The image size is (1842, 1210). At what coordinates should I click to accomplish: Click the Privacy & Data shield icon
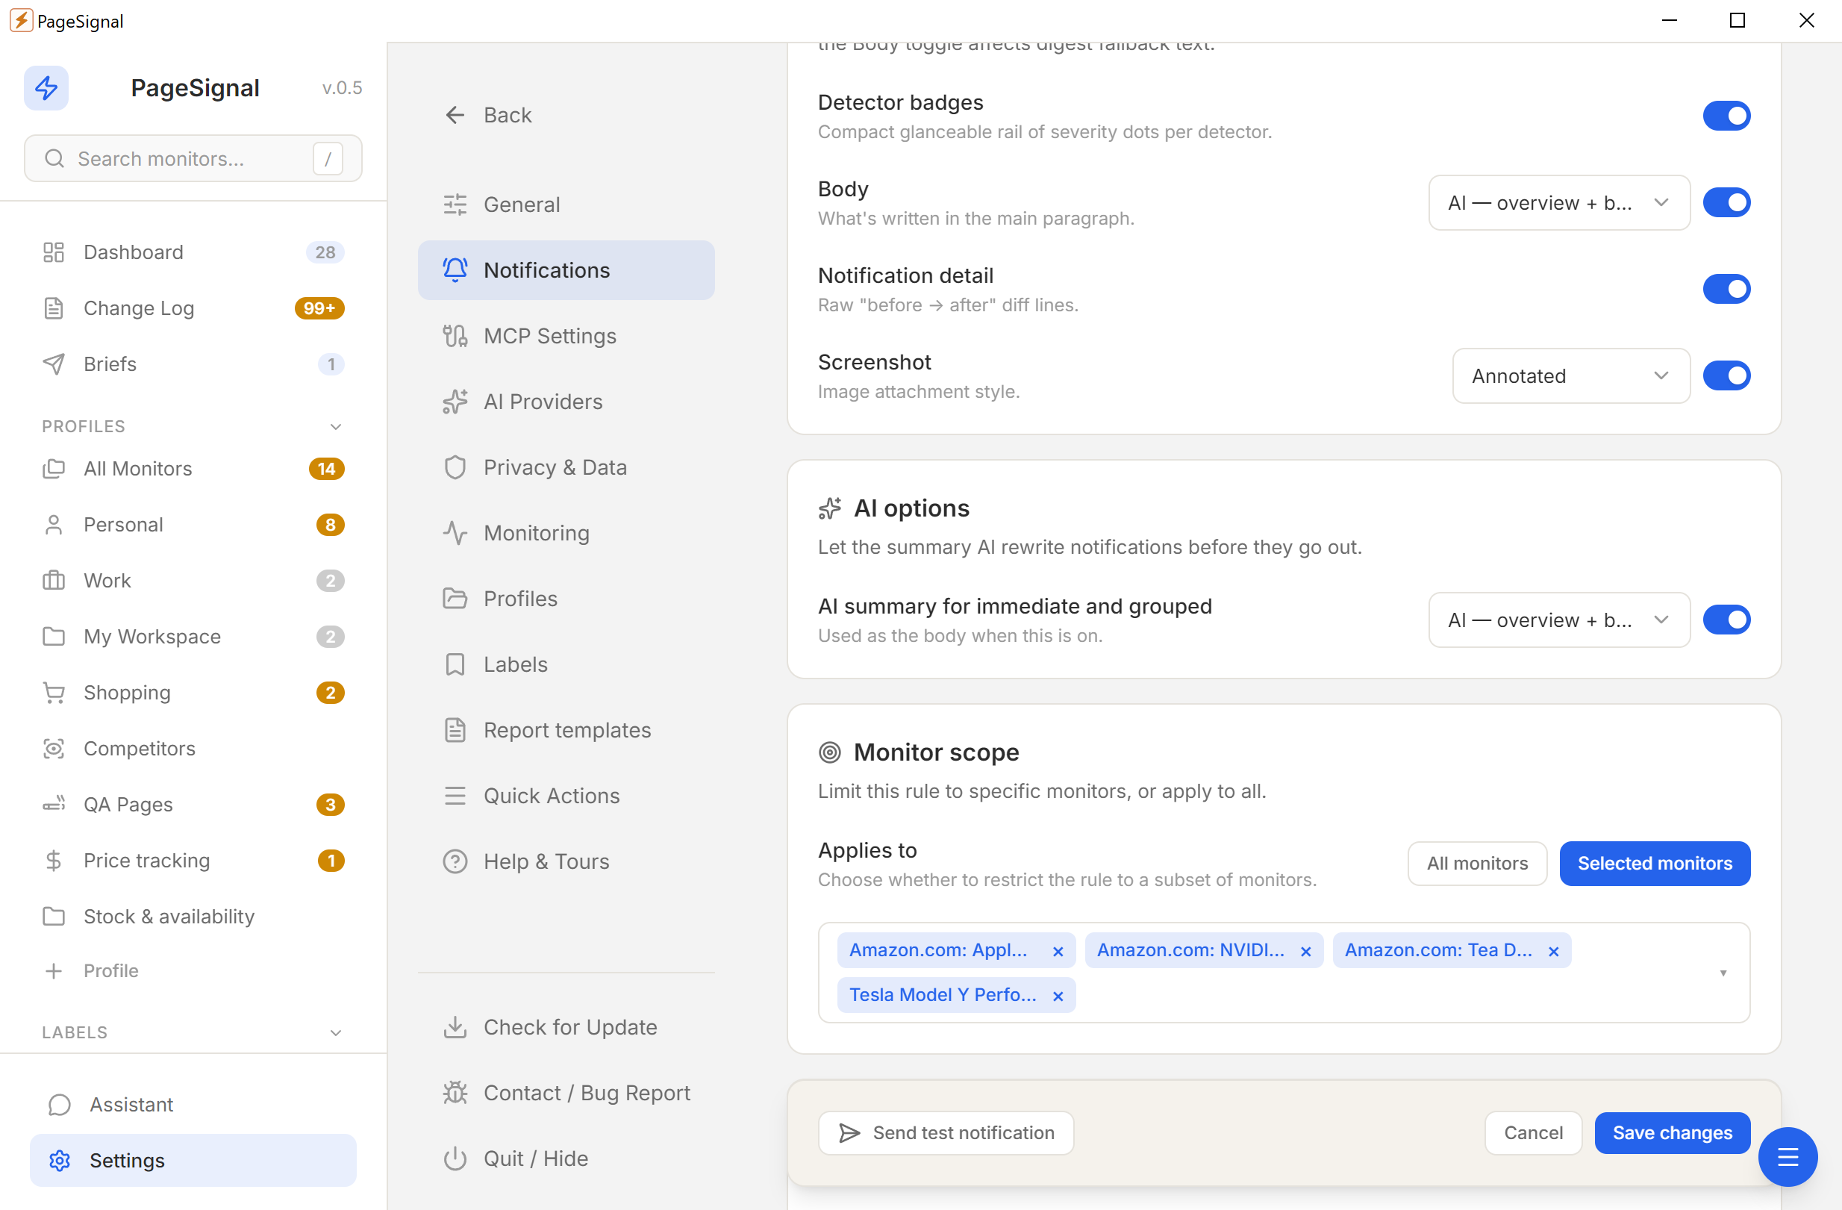tap(455, 467)
